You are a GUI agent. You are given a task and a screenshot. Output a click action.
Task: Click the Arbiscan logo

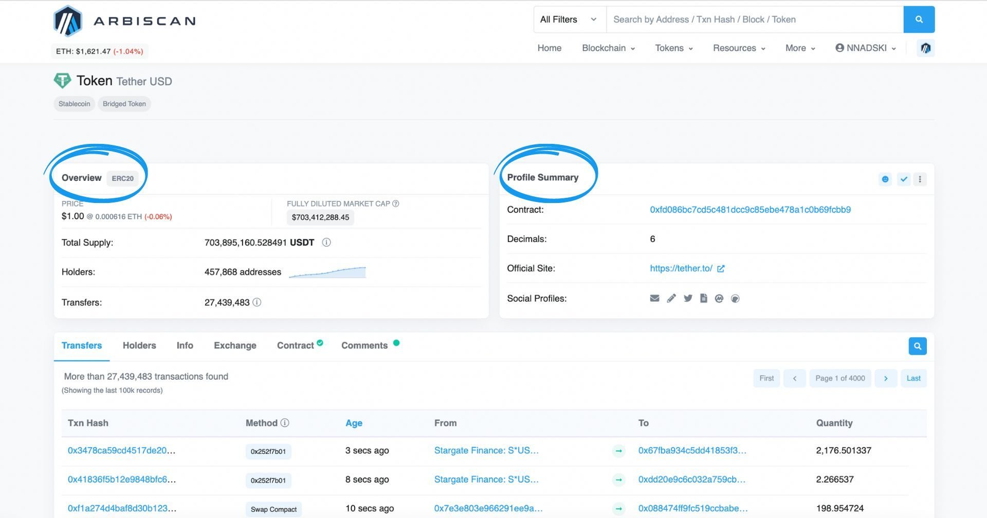[124, 21]
